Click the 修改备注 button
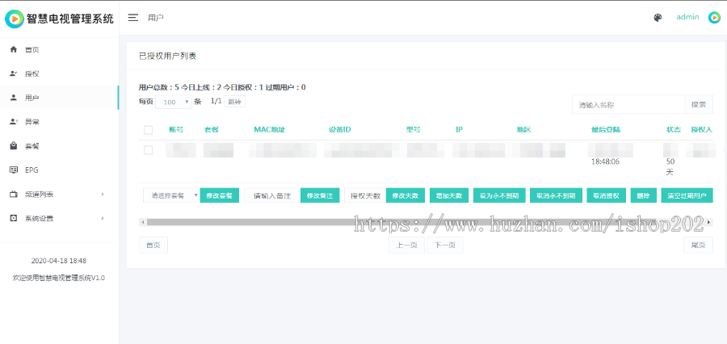Screen dimensions: 727x344 point(320,195)
